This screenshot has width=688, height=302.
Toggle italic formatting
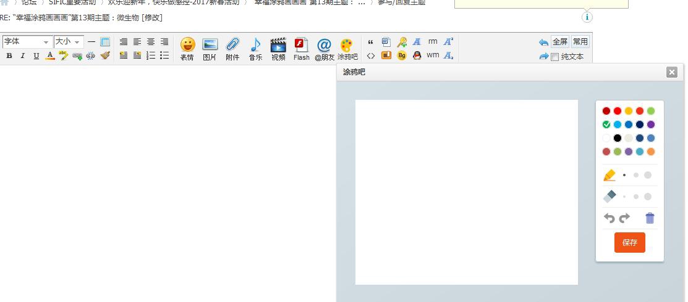click(x=23, y=56)
